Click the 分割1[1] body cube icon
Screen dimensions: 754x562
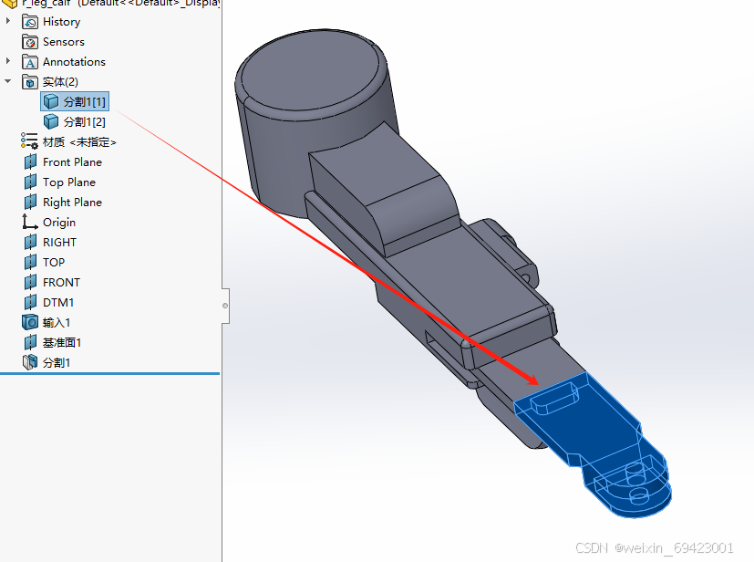(51, 101)
